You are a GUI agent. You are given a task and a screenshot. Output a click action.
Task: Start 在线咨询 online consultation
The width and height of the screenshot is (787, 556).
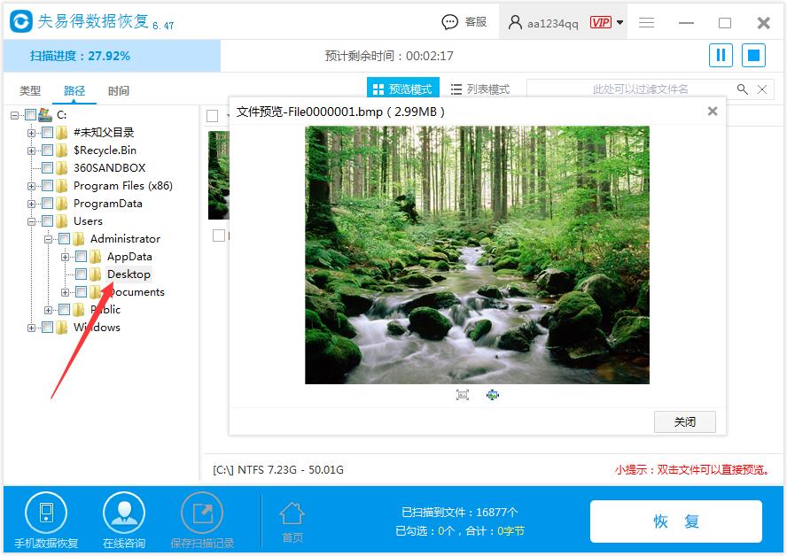[x=123, y=512]
